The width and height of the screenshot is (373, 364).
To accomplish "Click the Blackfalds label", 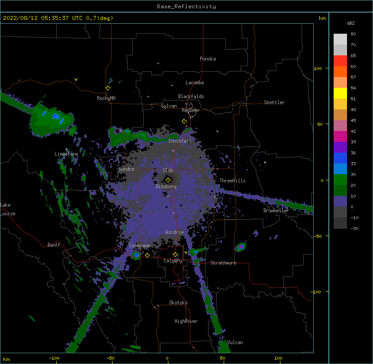I will click(191, 96).
